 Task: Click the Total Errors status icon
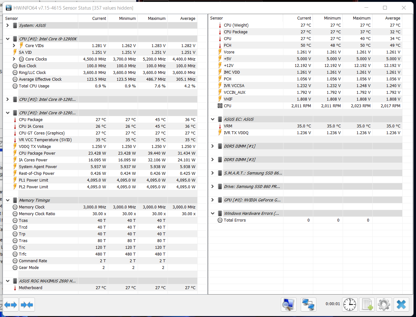click(x=220, y=220)
